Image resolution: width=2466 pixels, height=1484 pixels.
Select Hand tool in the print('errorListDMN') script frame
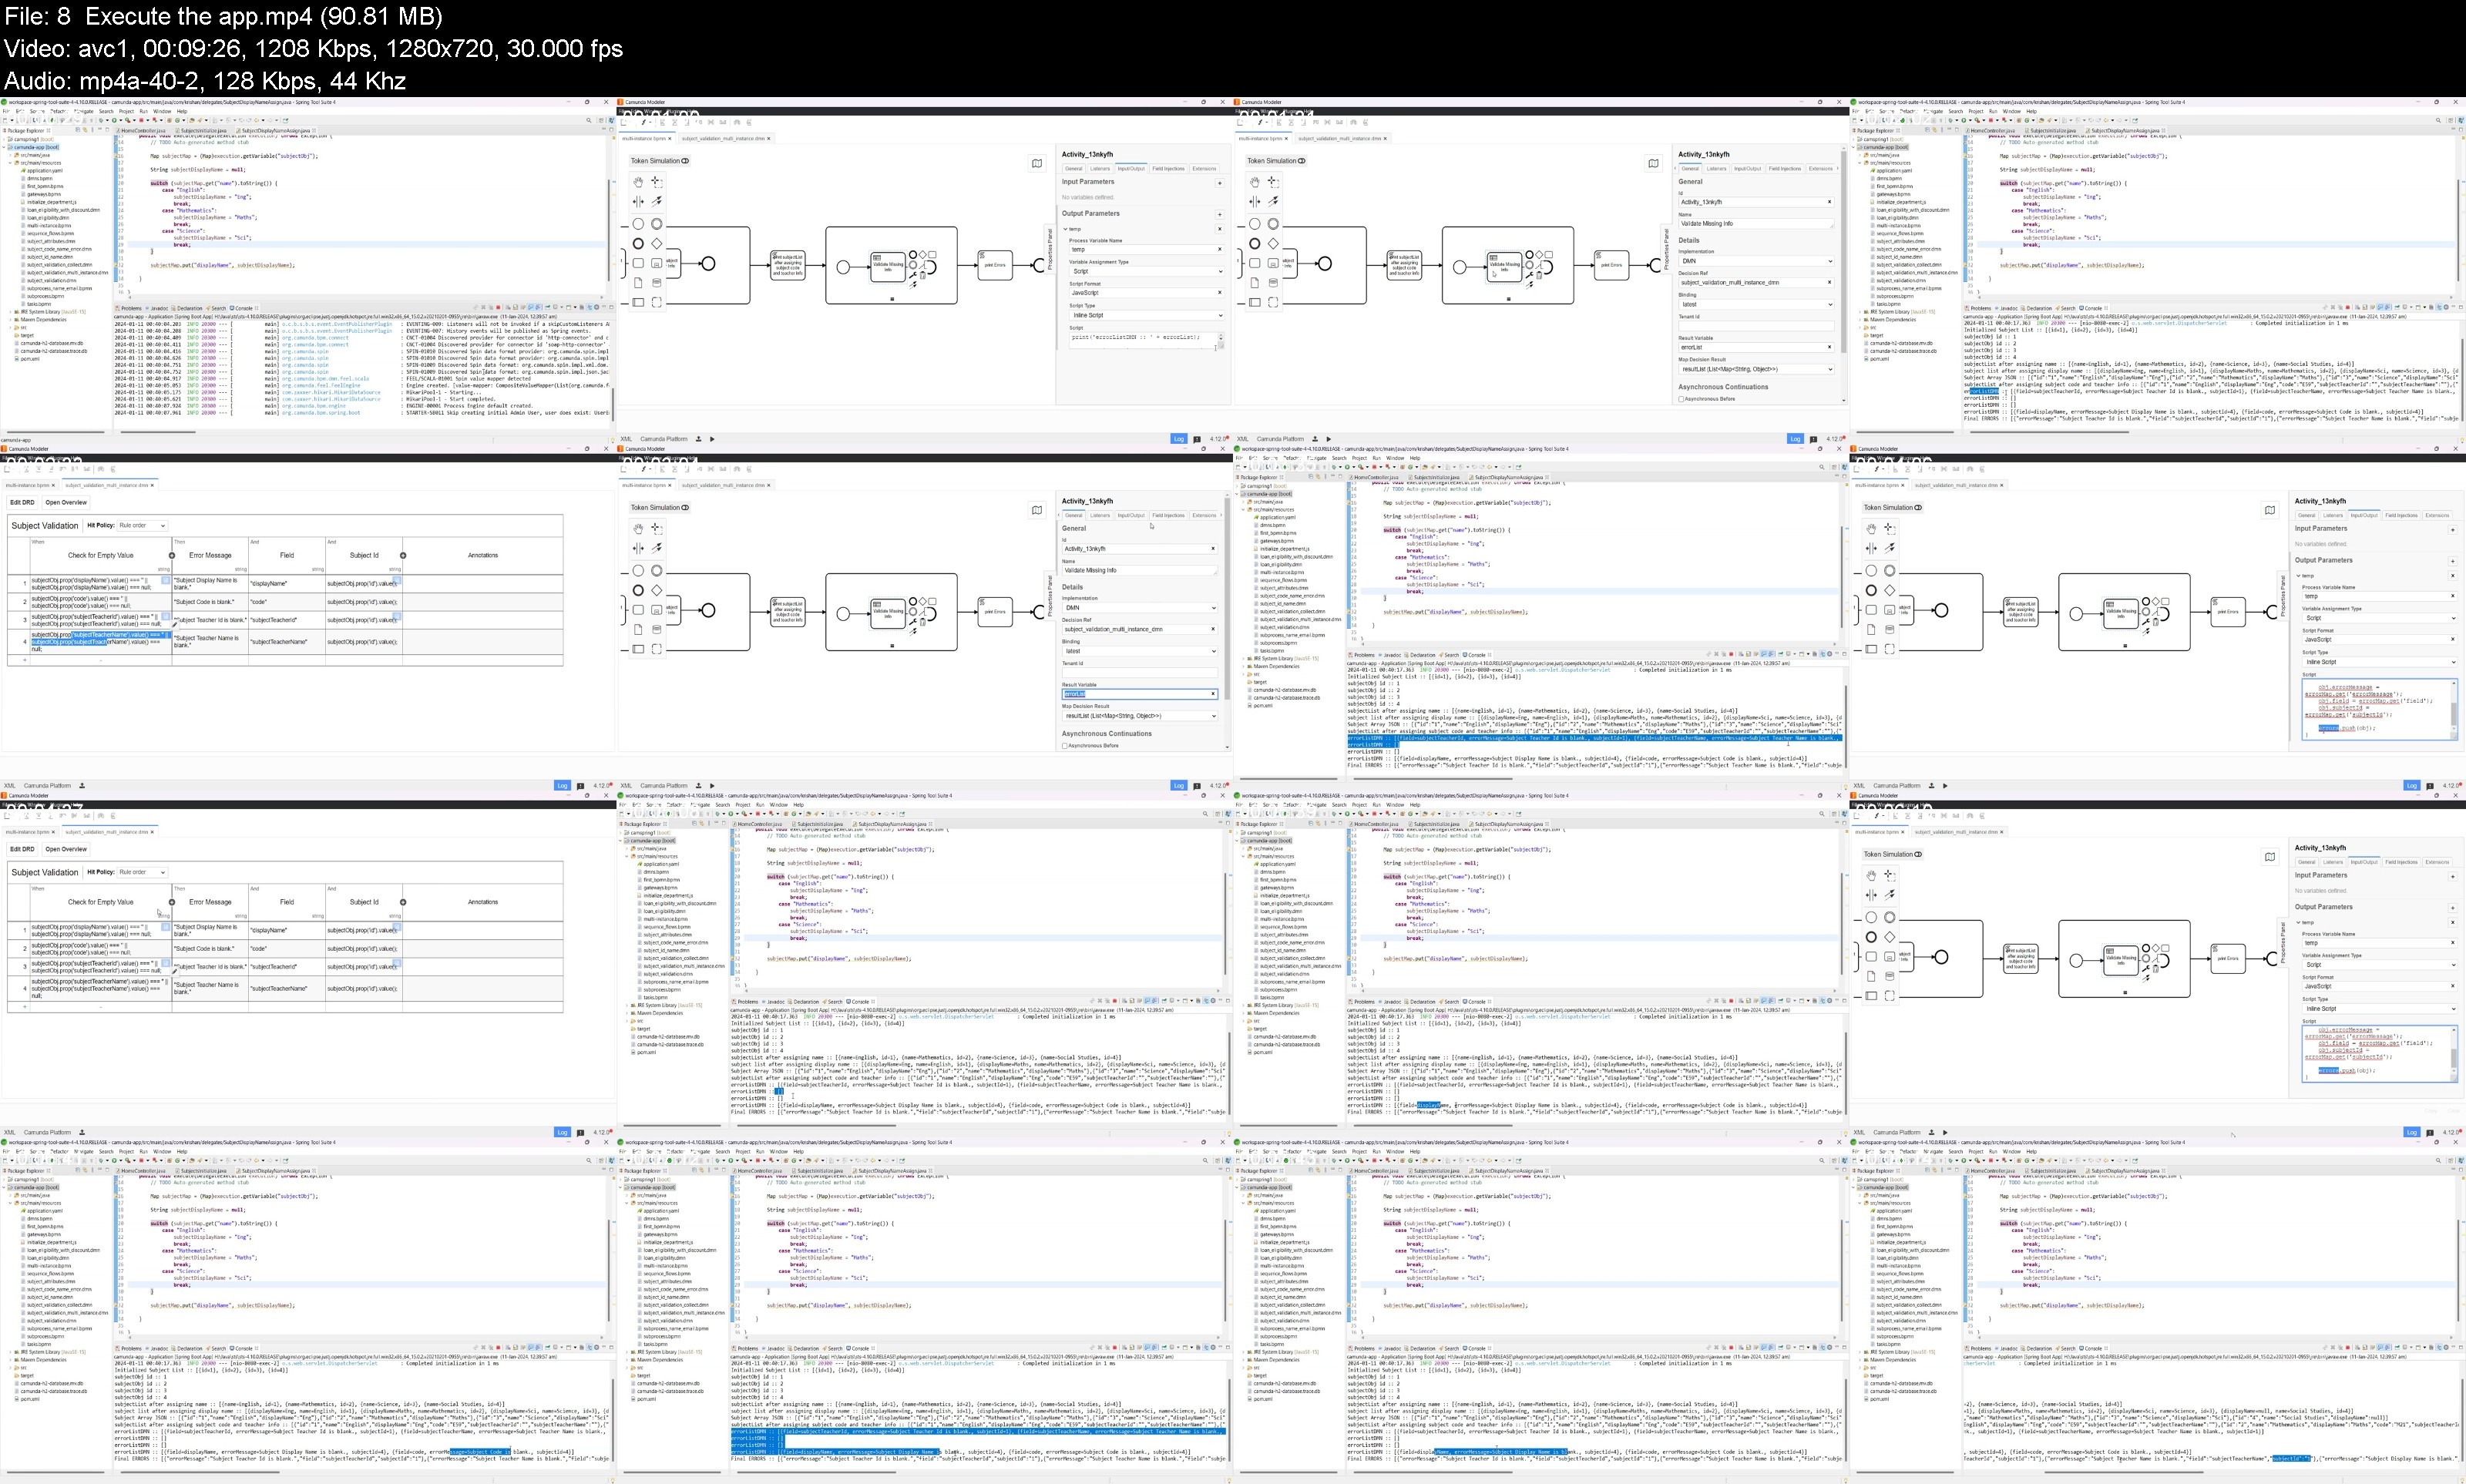pos(638,182)
